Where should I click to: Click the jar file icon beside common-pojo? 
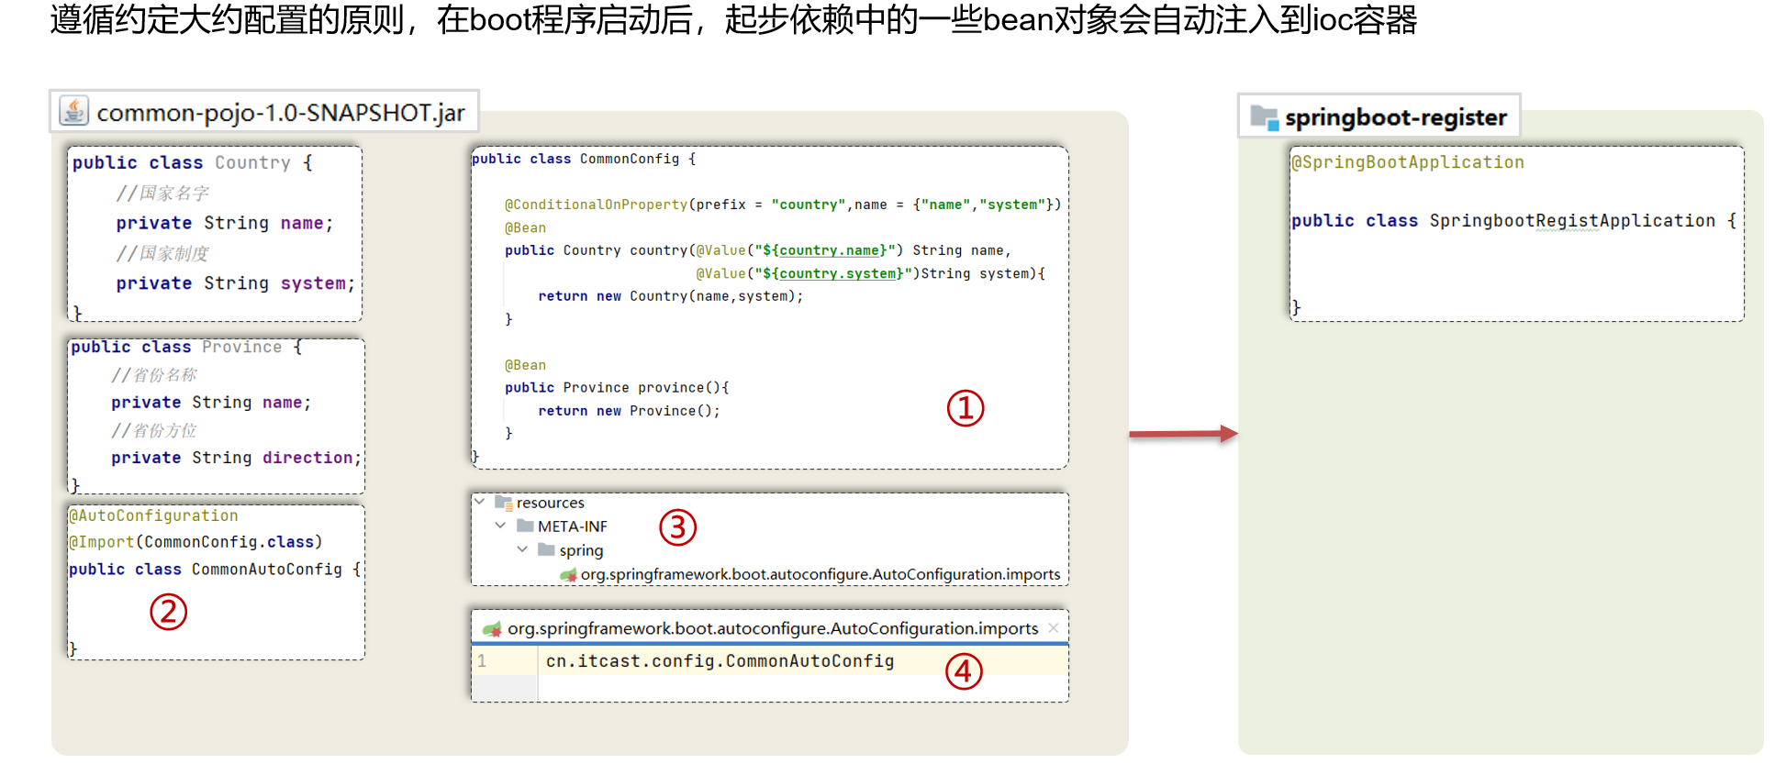(x=73, y=111)
